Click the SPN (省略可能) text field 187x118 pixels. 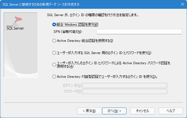click(139, 32)
